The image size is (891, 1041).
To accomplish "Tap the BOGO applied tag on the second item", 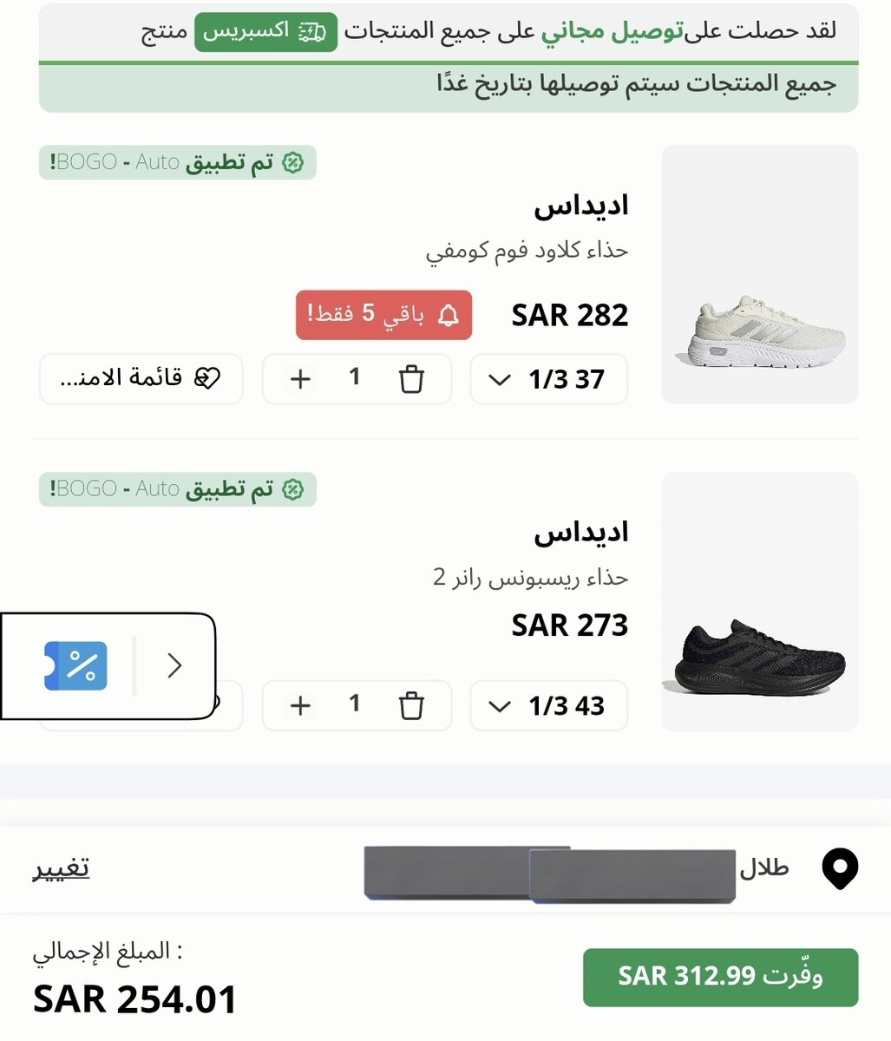I will 178,489.
